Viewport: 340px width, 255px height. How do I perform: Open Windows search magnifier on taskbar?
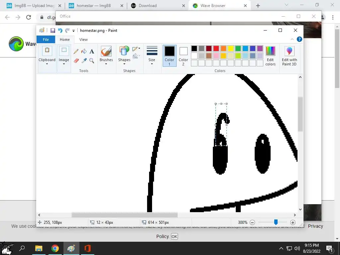click(x=22, y=248)
